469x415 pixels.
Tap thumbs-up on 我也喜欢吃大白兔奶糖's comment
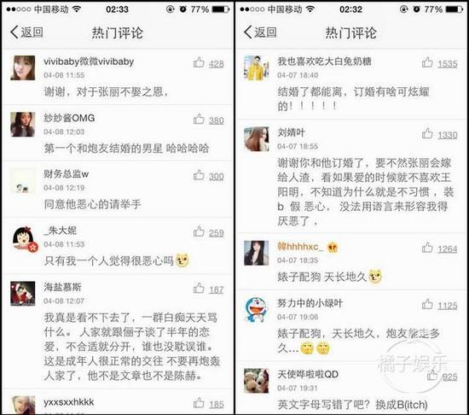(427, 62)
